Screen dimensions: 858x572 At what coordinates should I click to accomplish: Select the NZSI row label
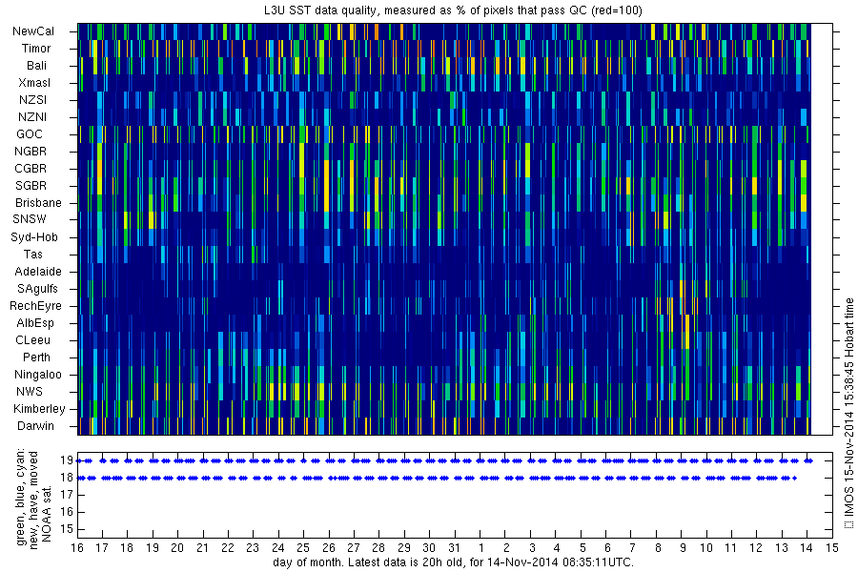pyautogui.click(x=32, y=99)
